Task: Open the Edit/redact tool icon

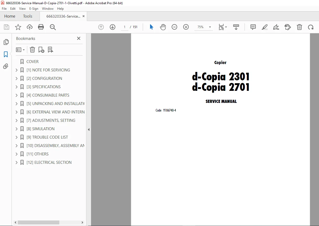Action: click(288, 27)
